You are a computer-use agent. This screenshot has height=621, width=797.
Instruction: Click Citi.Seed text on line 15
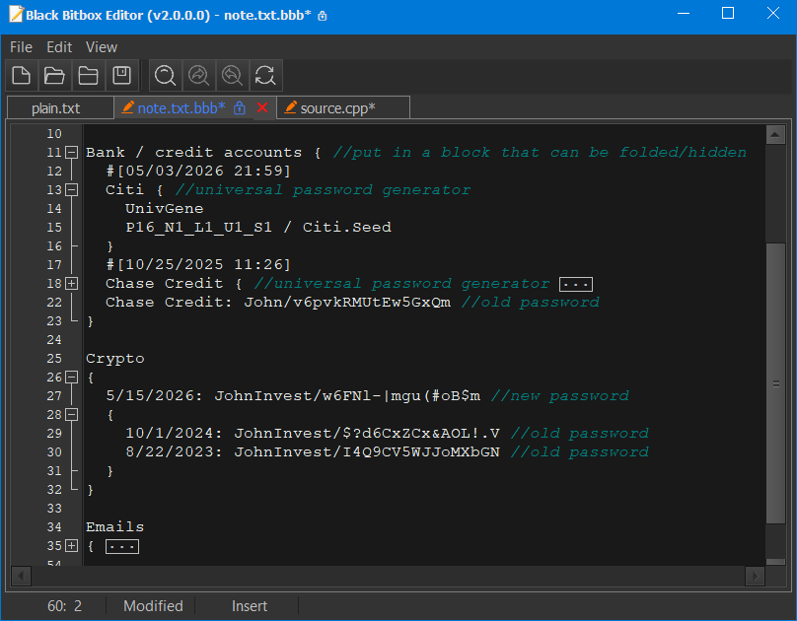coord(347,228)
